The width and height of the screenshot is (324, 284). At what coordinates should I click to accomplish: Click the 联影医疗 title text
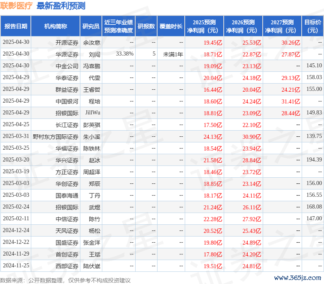click(16, 6)
